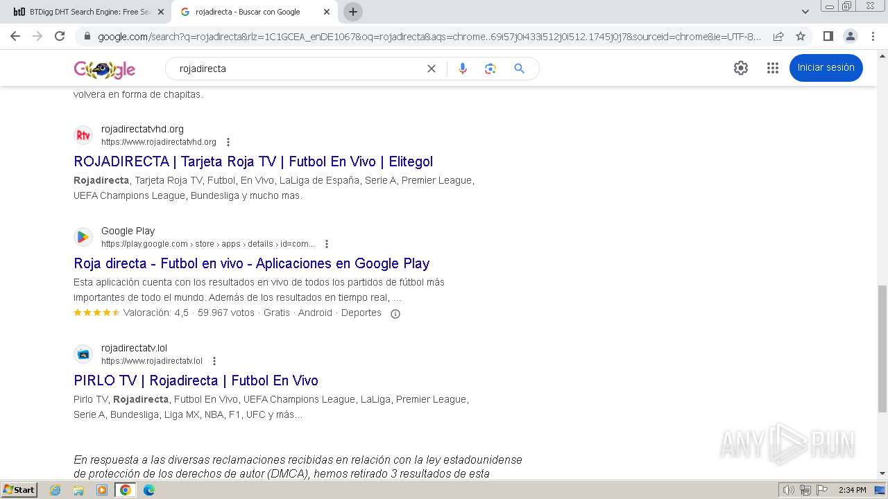Click the https://www.rojadirectatv.lol URL text

coord(152,361)
